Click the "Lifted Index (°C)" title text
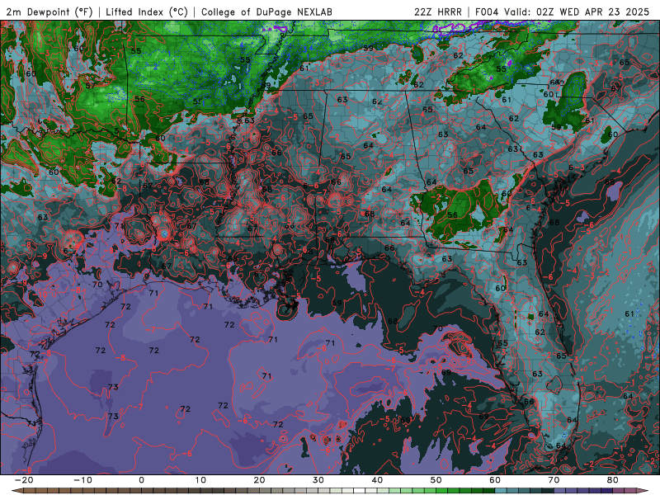The height and width of the screenshot is (495, 660). click(147, 12)
